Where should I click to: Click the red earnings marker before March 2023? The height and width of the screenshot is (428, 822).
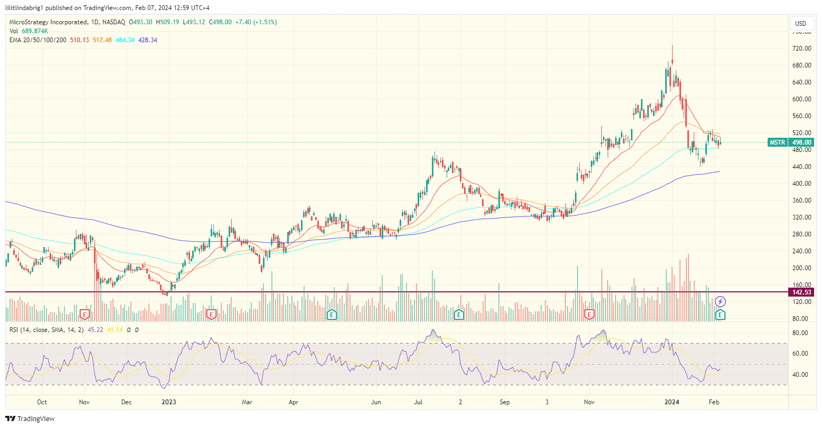pyautogui.click(x=211, y=315)
